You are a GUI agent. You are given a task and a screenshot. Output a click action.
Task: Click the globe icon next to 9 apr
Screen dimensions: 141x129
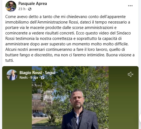pos(43,78)
